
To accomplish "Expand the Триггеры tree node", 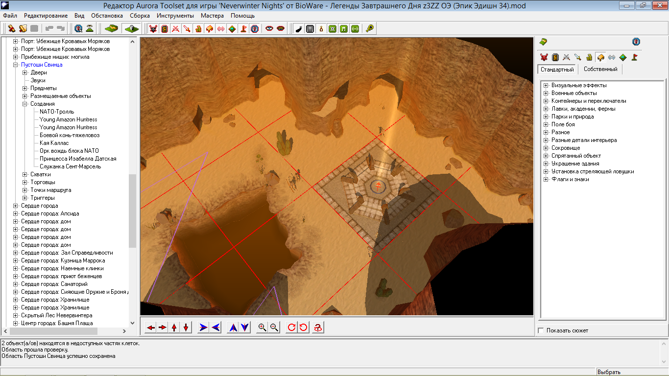I will click(25, 198).
